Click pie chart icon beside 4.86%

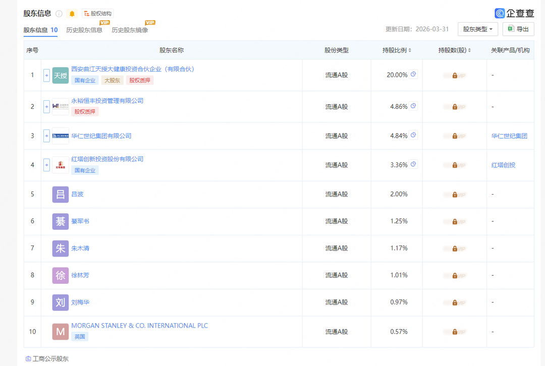tap(413, 106)
